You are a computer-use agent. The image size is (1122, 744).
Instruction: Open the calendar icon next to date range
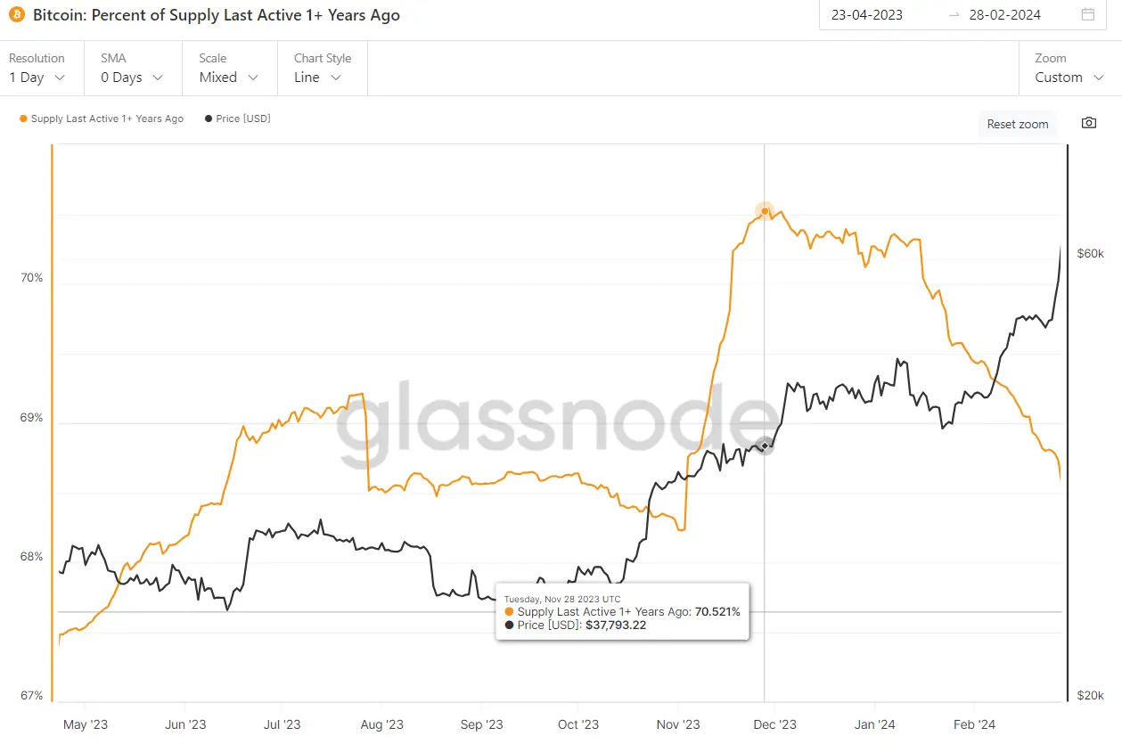pos(1089,14)
